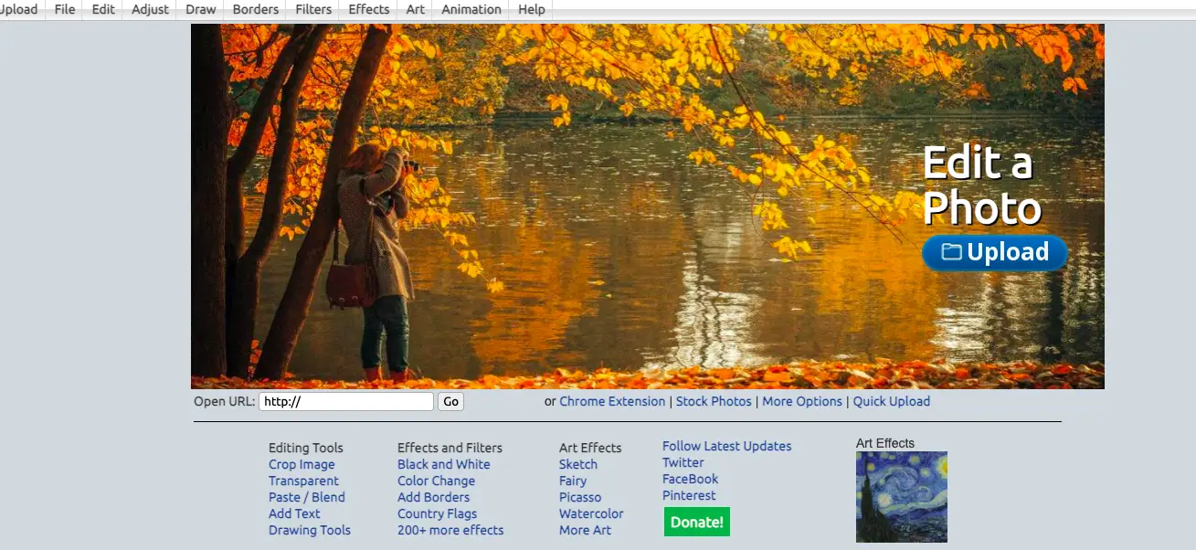The width and height of the screenshot is (1196, 550).
Task: Click the Follow Latest Updates link
Action: coord(727,446)
